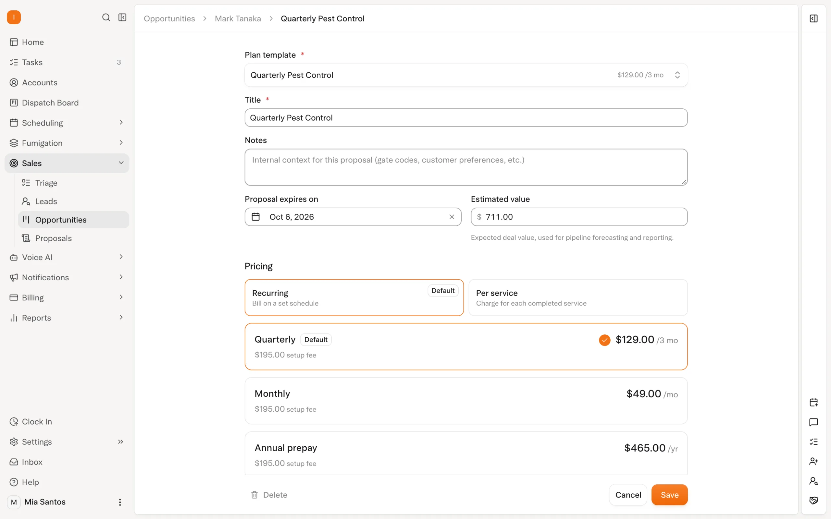
Task: Open the Dispatch Board menu item
Action: tap(67, 103)
